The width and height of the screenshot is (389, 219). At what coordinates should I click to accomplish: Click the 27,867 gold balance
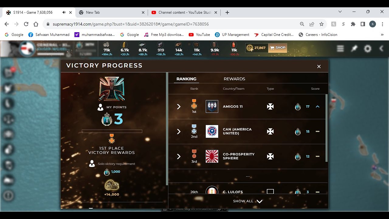pos(257,48)
